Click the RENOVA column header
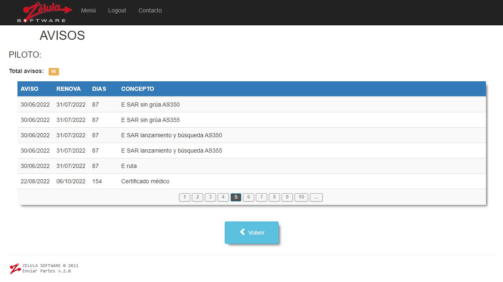This screenshot has height=282, width=503. 69,89
